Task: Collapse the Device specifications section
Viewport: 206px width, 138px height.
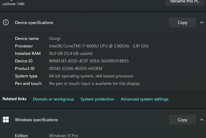Action: (x=202, y=22)
